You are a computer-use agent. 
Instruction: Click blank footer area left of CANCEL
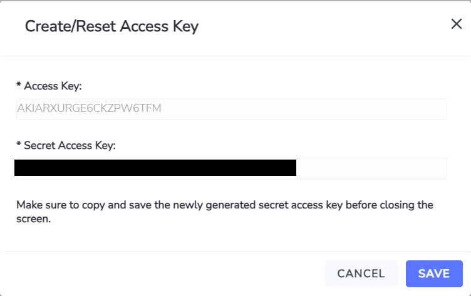pos(162,273)
